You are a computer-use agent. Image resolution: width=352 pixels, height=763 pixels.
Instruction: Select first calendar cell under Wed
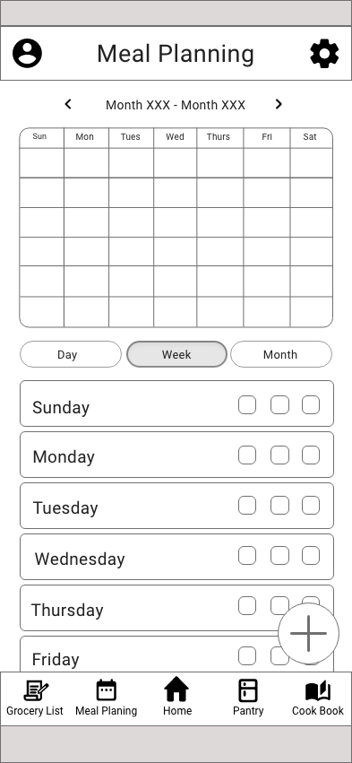(x=175, y=163)
